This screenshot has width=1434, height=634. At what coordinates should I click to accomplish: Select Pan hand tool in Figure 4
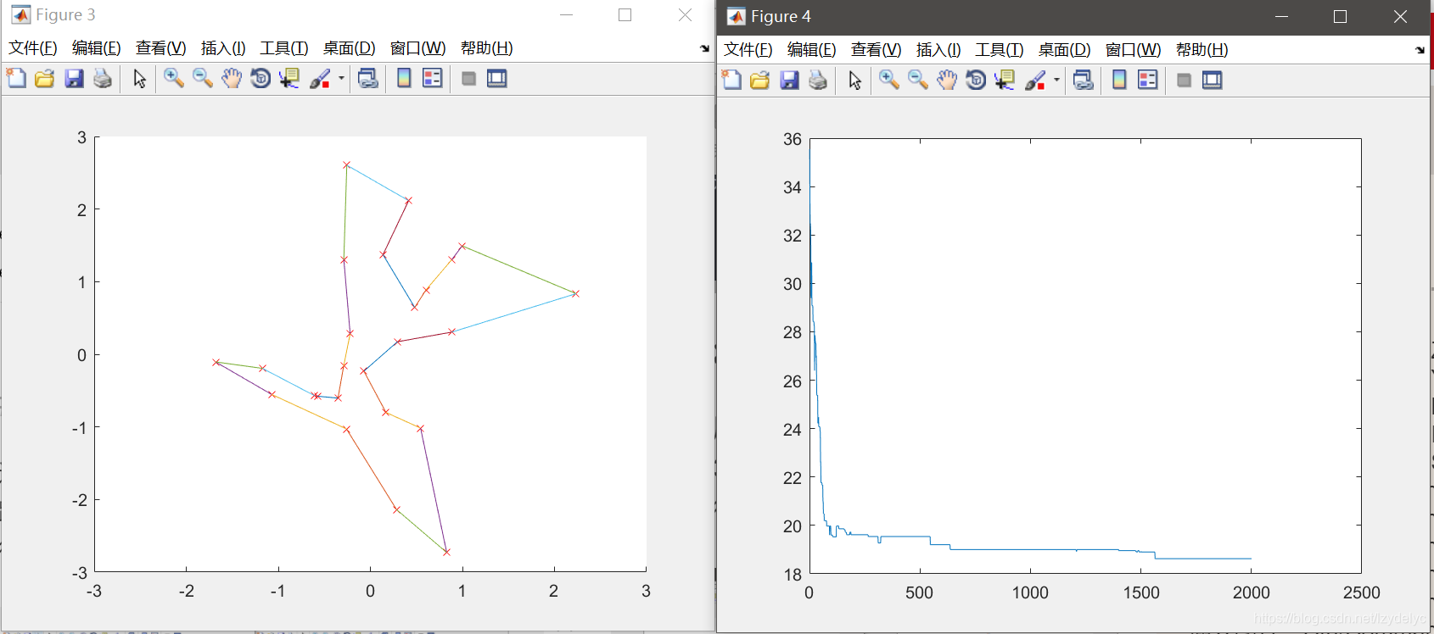point(947,81)
